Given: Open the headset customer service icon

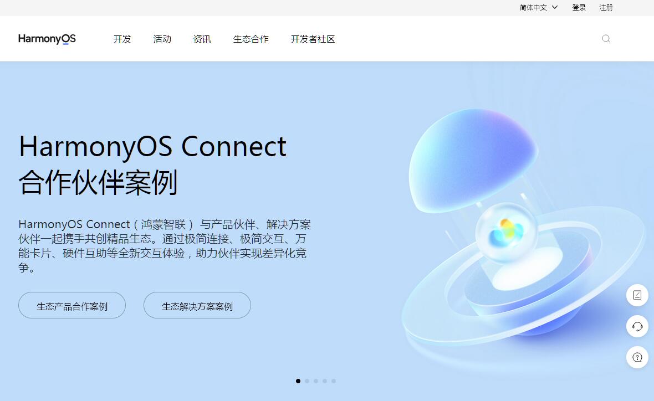Looking at the screenshot, I should tap(637, 326).
